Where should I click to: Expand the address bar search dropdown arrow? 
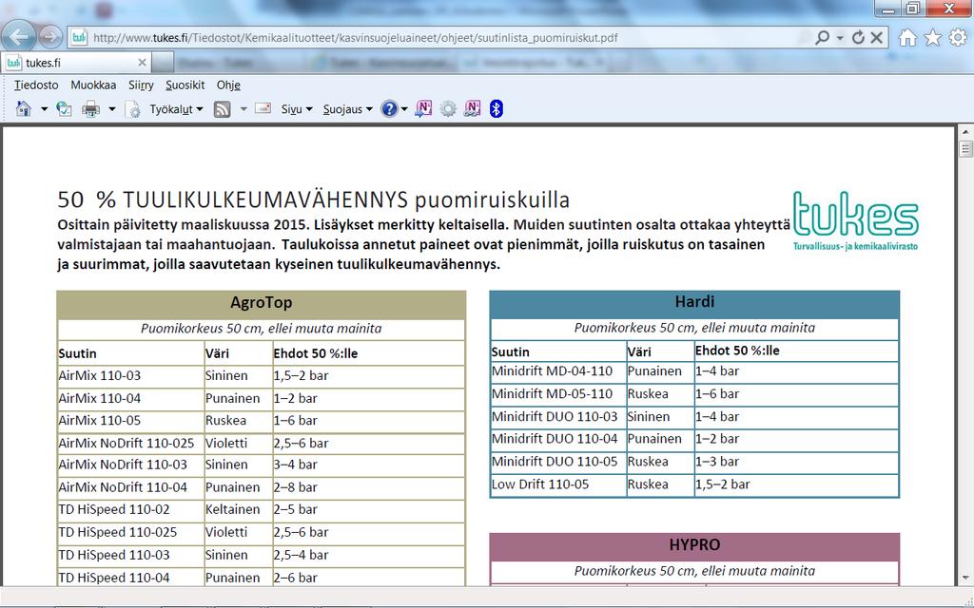point(840,38)
